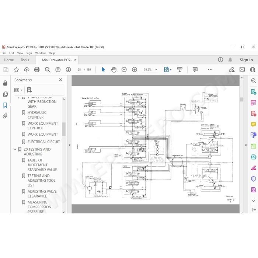
Task: Toggle the page thumbnails panel icon
Action: [5, 94]
